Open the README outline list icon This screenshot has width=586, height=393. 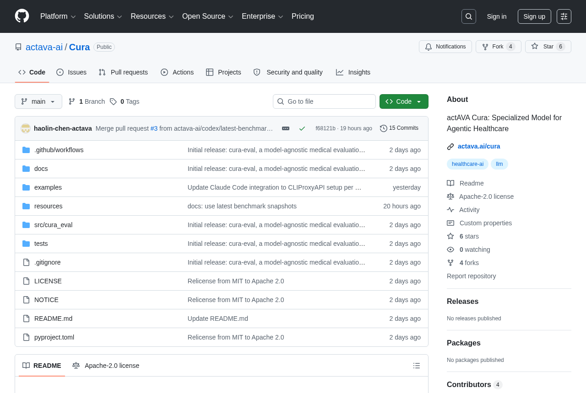417,366
